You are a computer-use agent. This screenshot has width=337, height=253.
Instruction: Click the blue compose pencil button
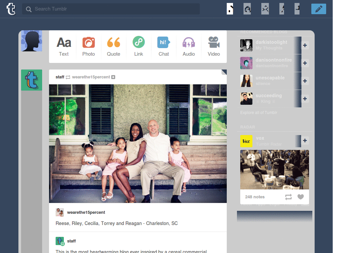[319, 9]
